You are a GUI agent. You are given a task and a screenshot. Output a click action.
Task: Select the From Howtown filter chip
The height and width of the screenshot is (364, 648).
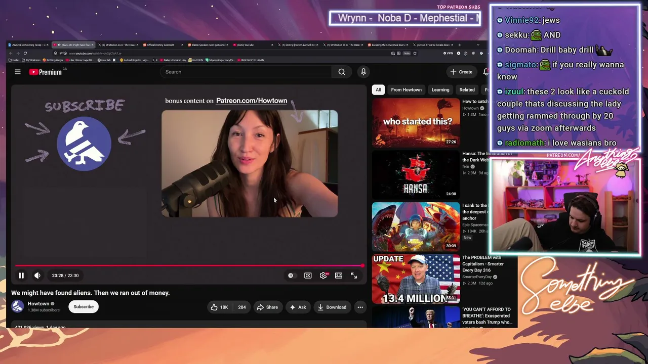pyautogui.click(x=406, y=90)
